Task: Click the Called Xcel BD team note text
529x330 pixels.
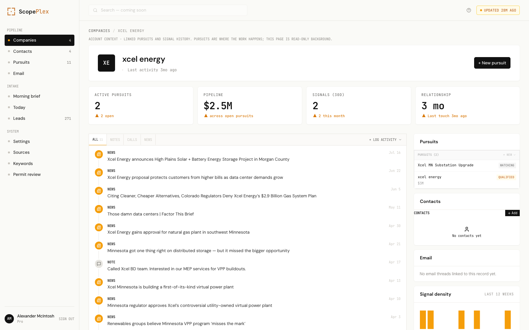Action: [177, 269]
